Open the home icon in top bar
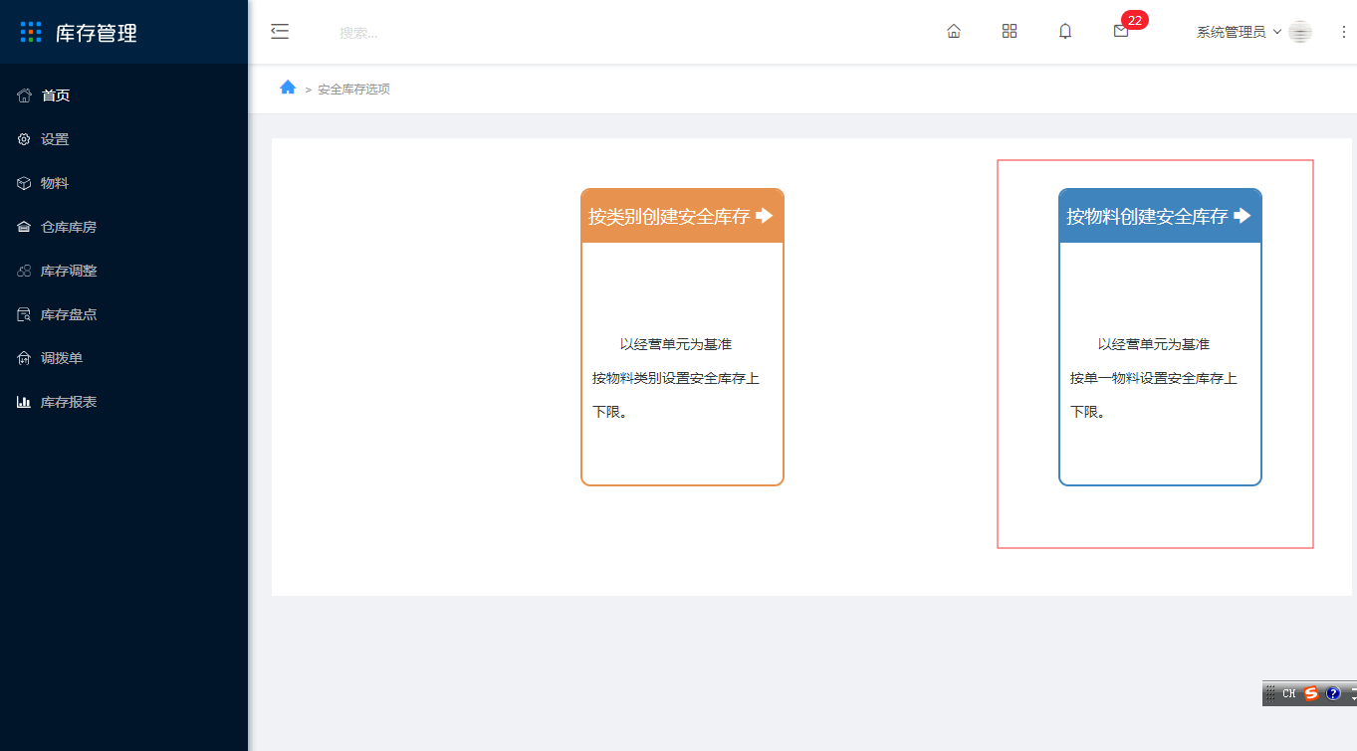The width and height of the screenshot is (1357, 751). (x=954, y=32)
